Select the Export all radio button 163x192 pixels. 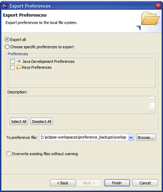pos(7,40)
